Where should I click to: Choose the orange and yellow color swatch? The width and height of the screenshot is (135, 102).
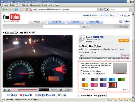85,85
